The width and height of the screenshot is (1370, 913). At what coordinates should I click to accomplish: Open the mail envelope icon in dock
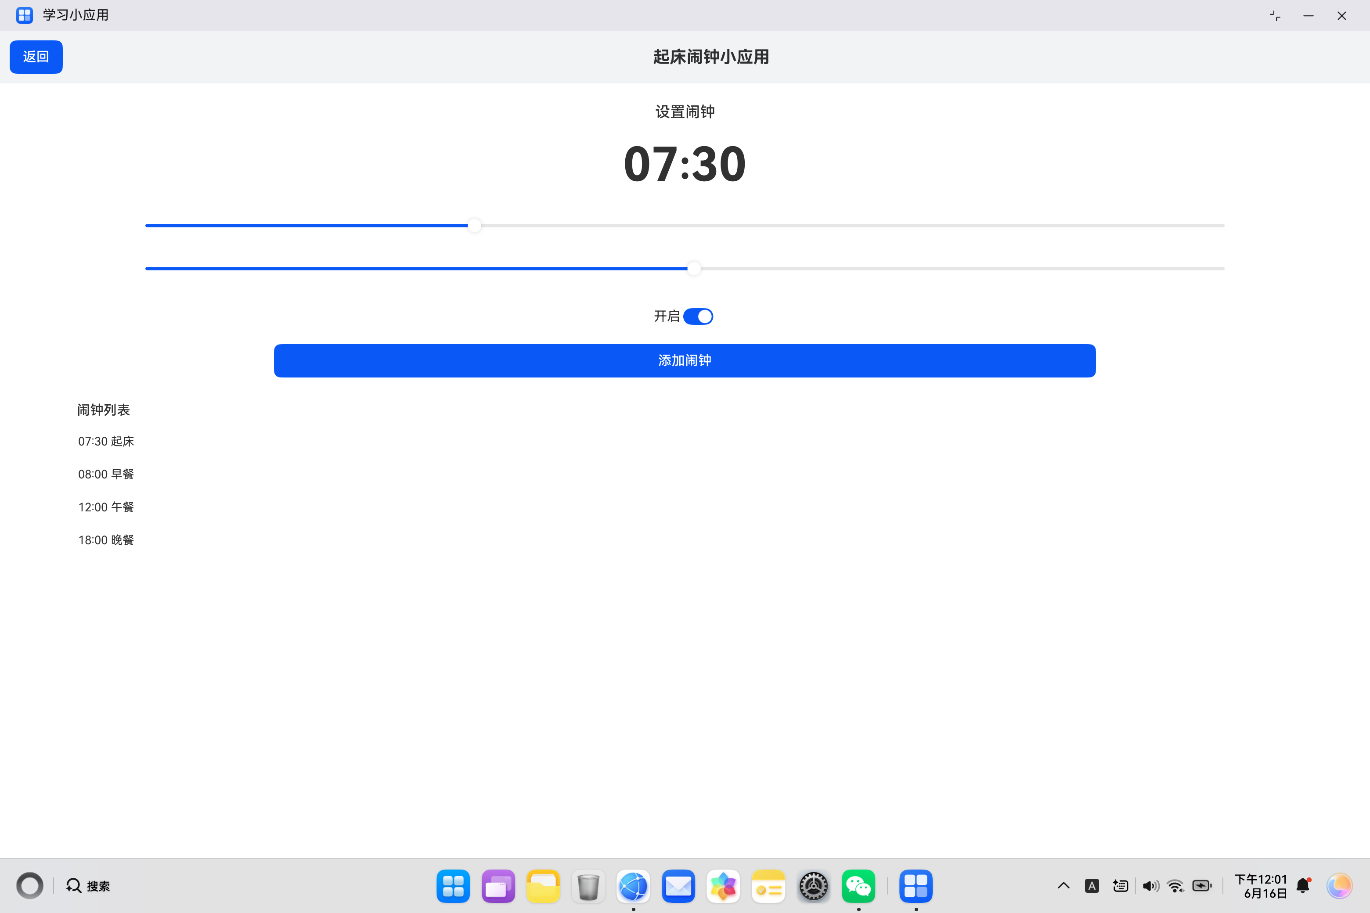click(678, 886)
